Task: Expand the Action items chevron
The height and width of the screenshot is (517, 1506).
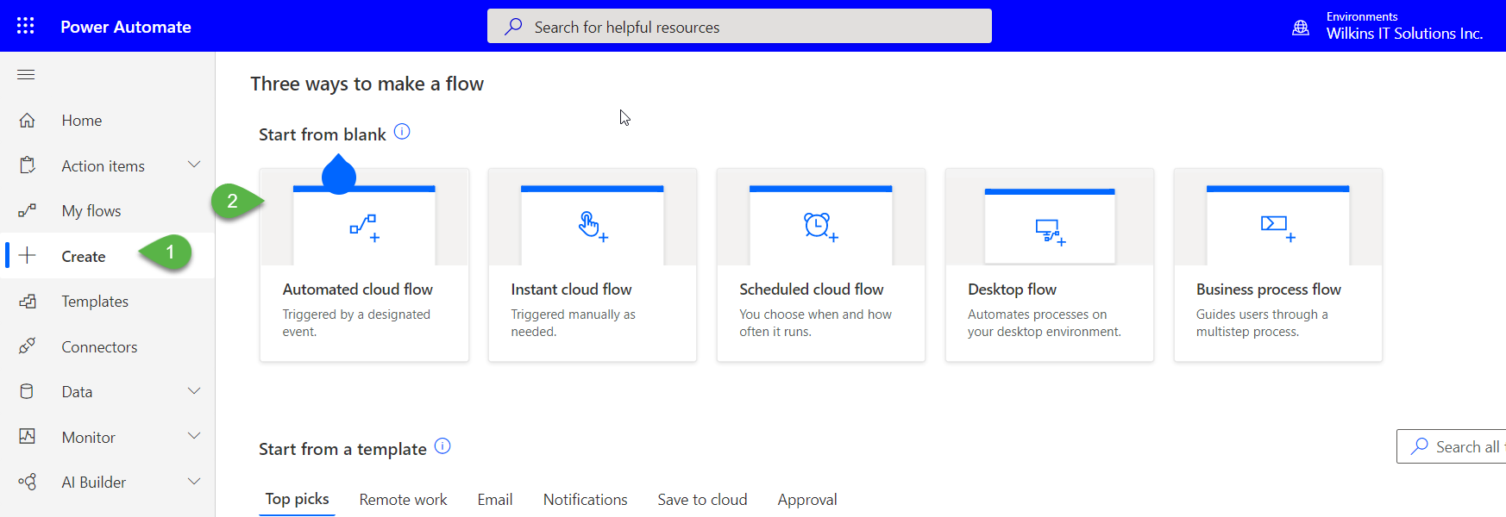Action: pos(194,165)
